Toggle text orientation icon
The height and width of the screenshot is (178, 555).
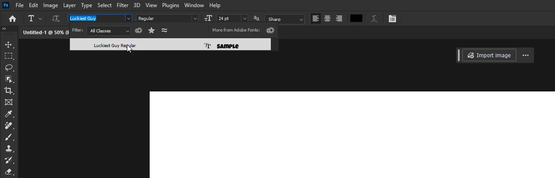click(x=56, y=19)
